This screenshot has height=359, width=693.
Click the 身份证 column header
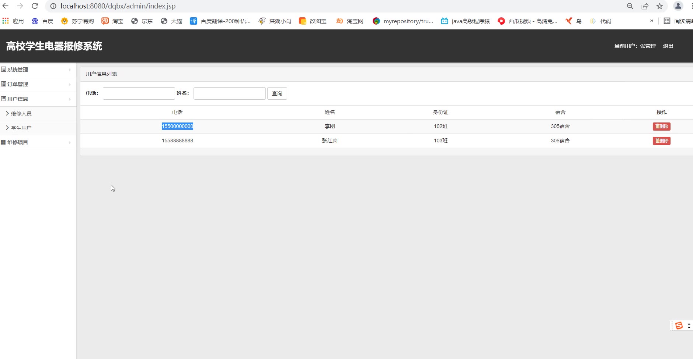pos(440,112)
